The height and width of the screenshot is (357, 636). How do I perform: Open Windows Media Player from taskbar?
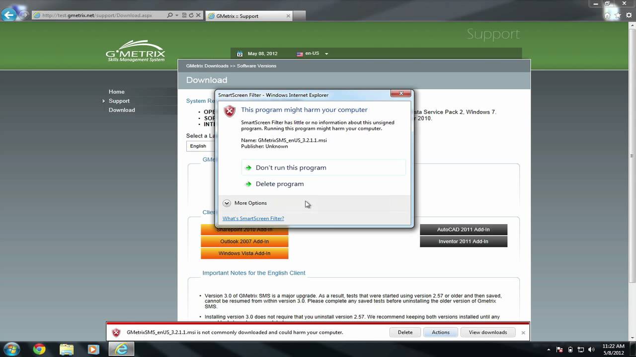pyautogui.click(x=93, y=349)
